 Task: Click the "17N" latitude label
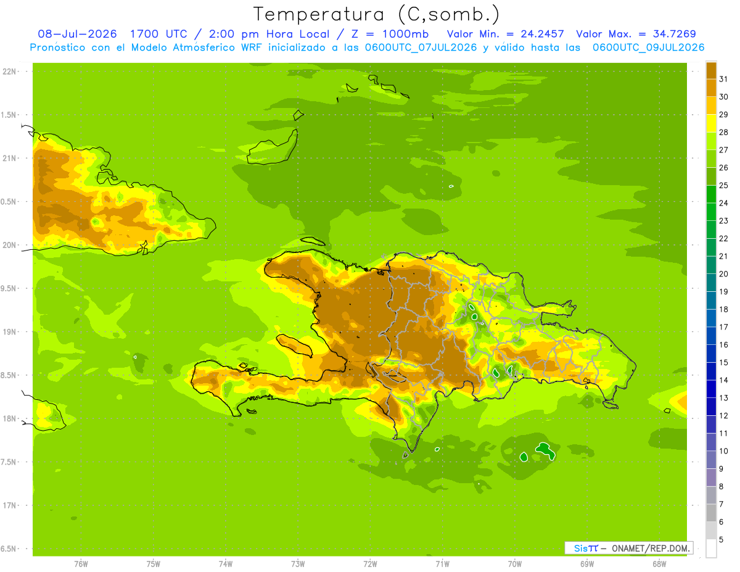click(10, 505)
